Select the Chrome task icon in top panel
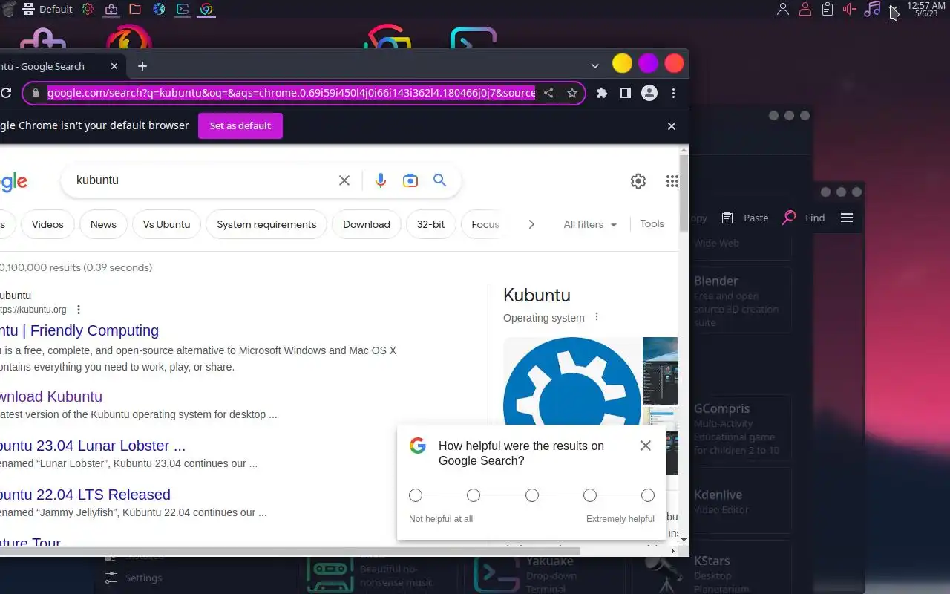The width and height of the screenshot is (950, 594). click(206, 9)
